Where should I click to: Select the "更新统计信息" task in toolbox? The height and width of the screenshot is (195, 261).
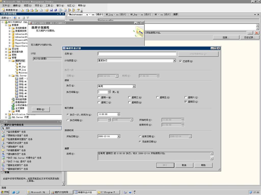click(17, 136)
